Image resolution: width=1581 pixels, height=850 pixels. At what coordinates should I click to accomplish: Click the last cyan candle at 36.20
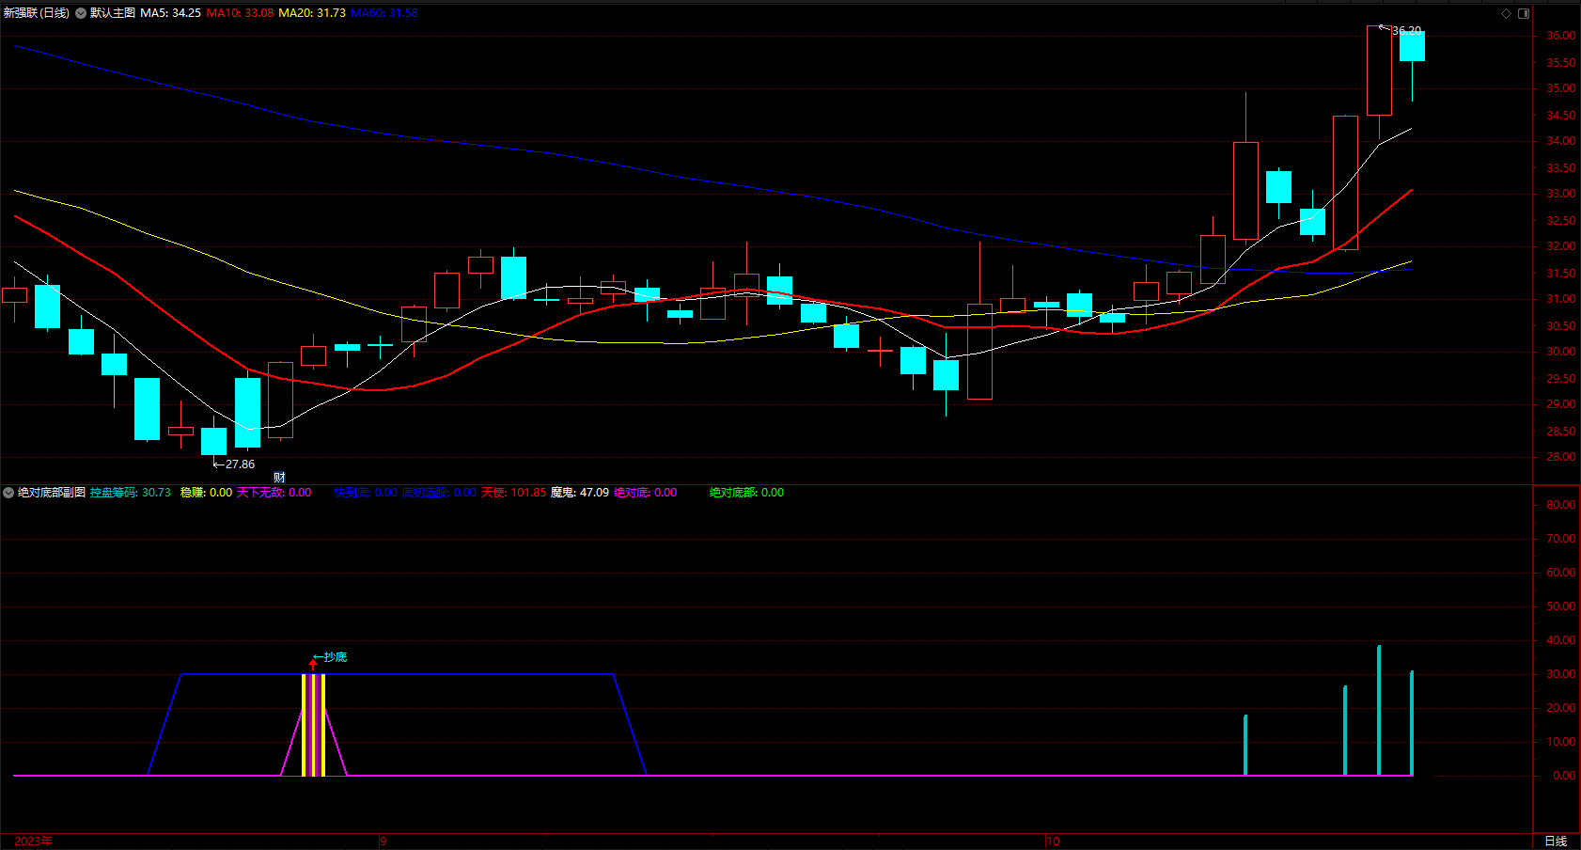click(1412, 46)
